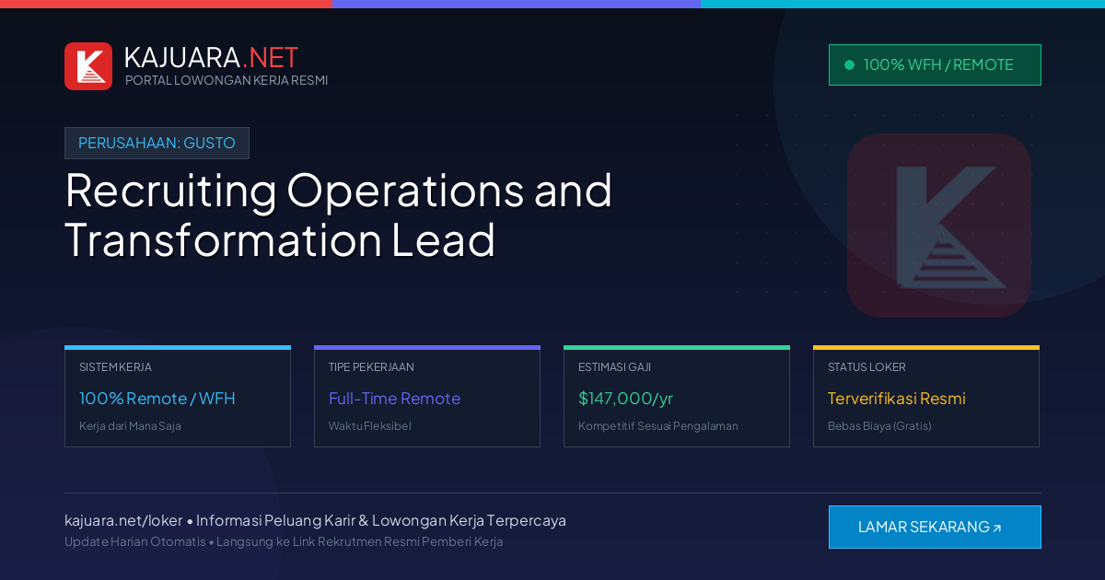This screenshot has width=1105, height=580.
Task: Click the $147,000/yr salary value
Action: [625, 399]
